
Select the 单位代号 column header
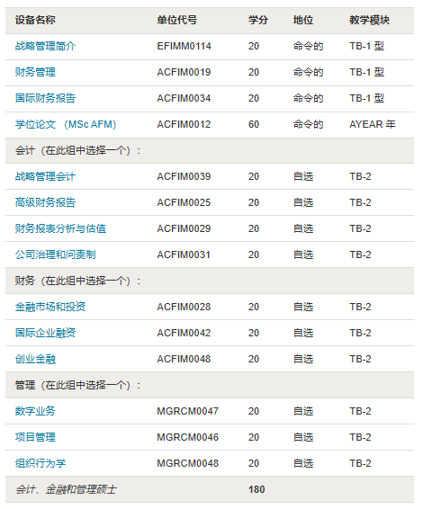click(177, 20)
